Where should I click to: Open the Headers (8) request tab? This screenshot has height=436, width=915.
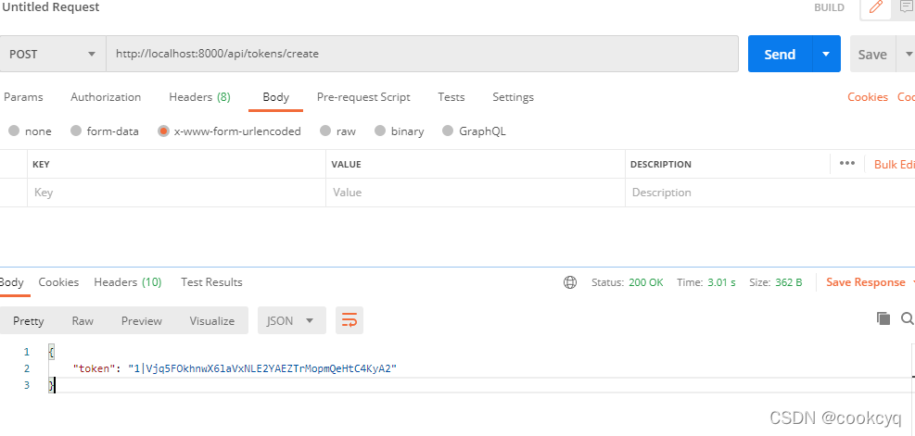199,97
